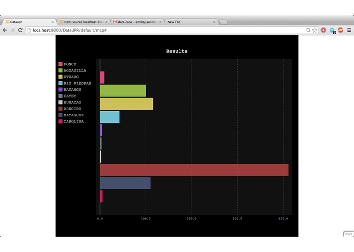Click the ARECIBO legend color swatch
Image resolution: width=354 pixels, height=252 pixels.
(60, 109)
